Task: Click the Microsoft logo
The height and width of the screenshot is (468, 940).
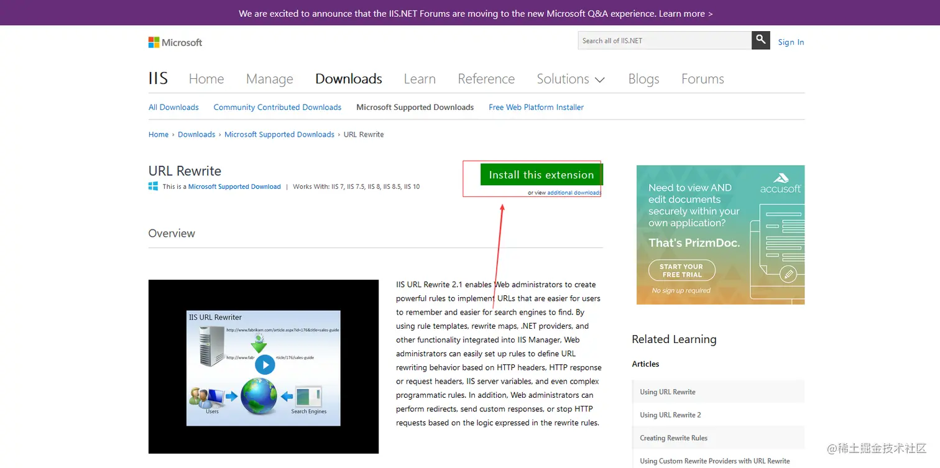Action: (x=175, y=42)
